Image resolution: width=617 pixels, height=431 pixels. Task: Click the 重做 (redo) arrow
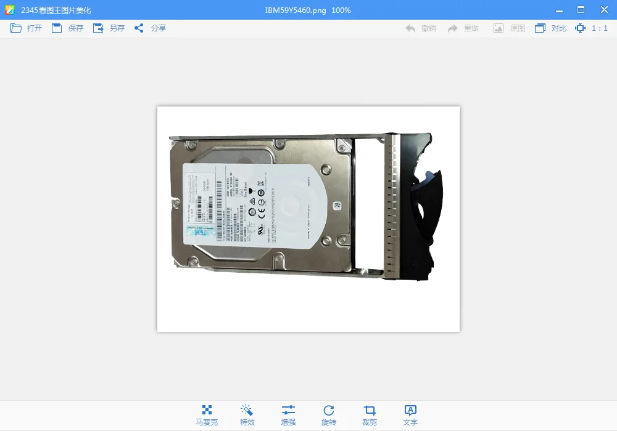point(453,28)
